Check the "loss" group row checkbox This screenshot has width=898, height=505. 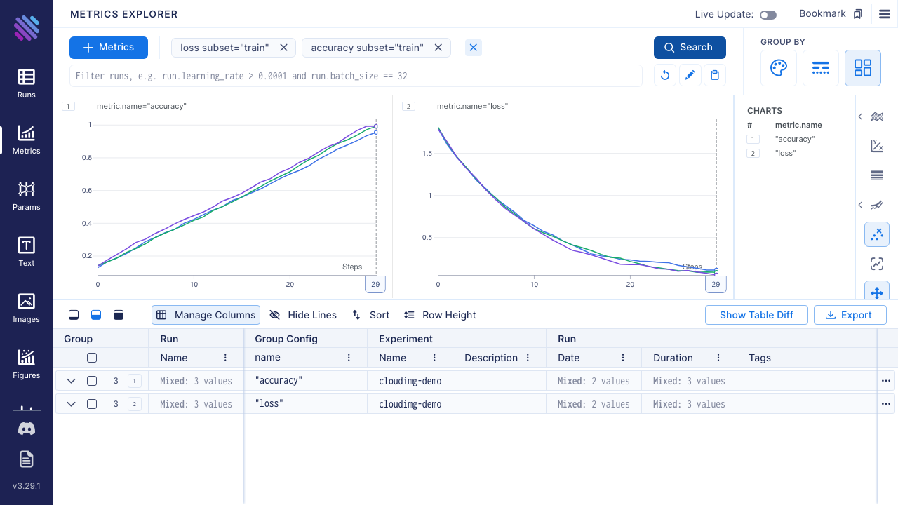pyautogui.click(x=92, y=404)
